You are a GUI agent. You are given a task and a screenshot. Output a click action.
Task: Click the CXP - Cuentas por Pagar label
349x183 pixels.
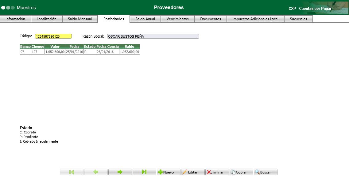310,9
